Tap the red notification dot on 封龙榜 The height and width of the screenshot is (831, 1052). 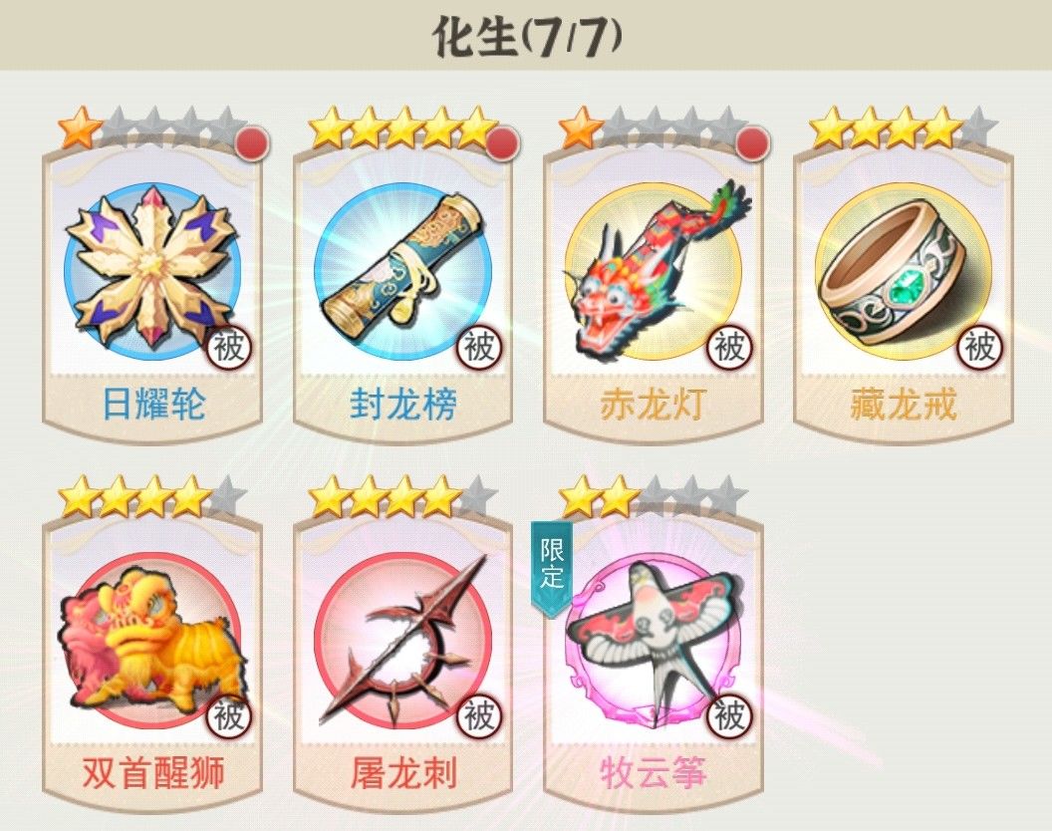(503, 143)
